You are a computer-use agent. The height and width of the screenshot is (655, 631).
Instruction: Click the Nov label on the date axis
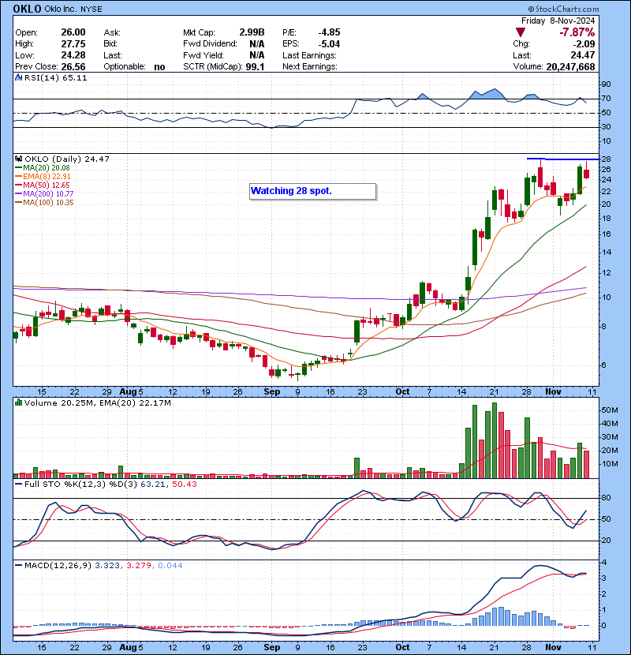tap(552, 391)
